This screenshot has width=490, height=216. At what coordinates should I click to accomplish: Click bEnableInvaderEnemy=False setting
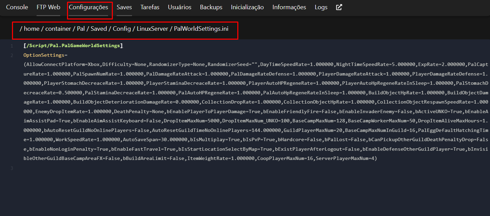click(x=376, y=111)
